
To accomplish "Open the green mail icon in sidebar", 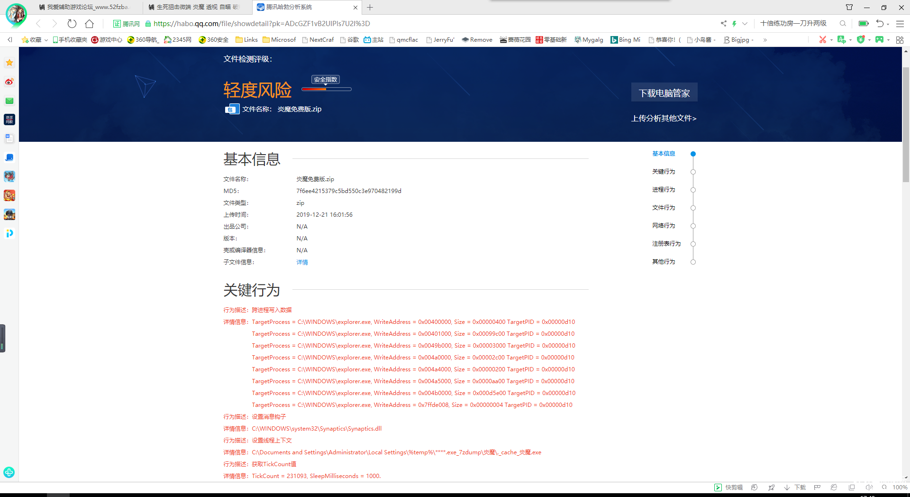I will 9,101.
